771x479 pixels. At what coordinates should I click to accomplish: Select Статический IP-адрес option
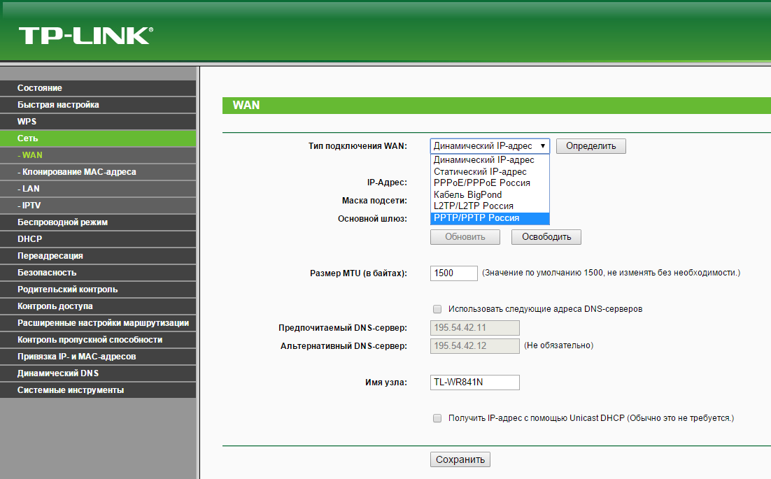coord(490,171)
